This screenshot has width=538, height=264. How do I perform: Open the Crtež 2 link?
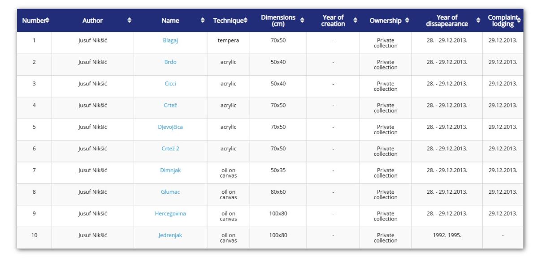tap(170, 149)
